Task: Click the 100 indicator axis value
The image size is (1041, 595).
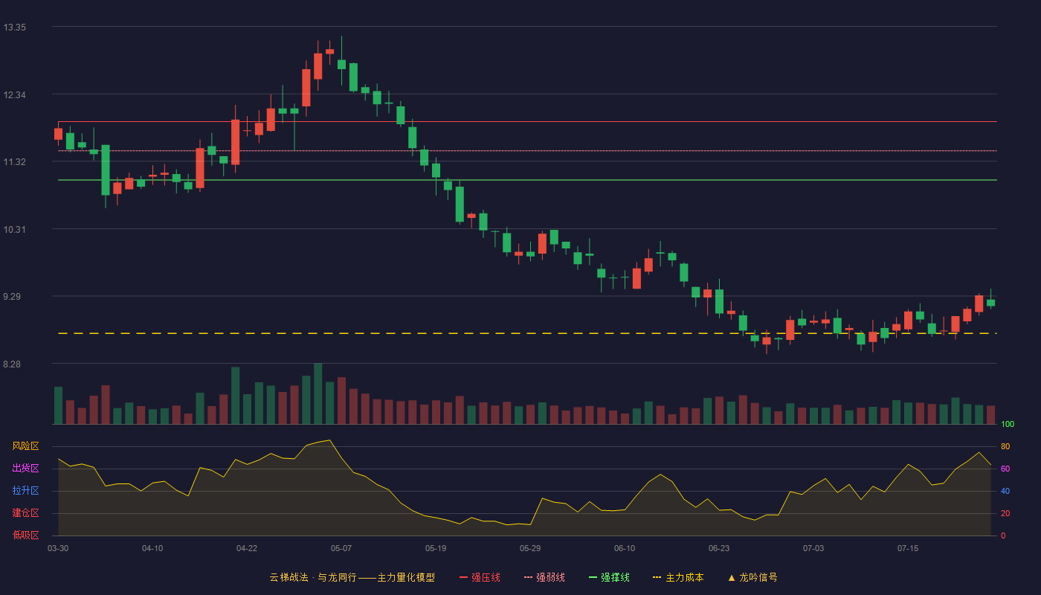Action: [x=1008, y=425]
